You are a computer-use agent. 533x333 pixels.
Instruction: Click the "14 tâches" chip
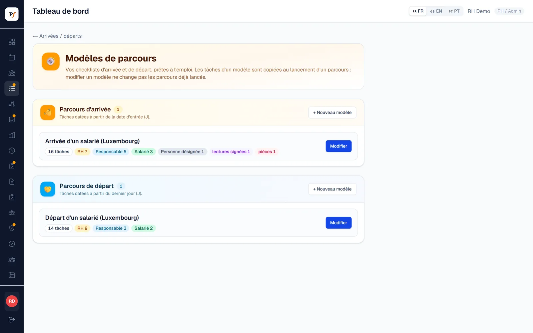coord(59,228)
